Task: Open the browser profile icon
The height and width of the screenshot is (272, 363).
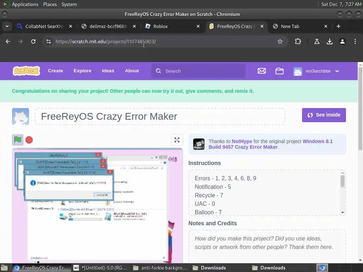Action: click(x=342, y=41)
